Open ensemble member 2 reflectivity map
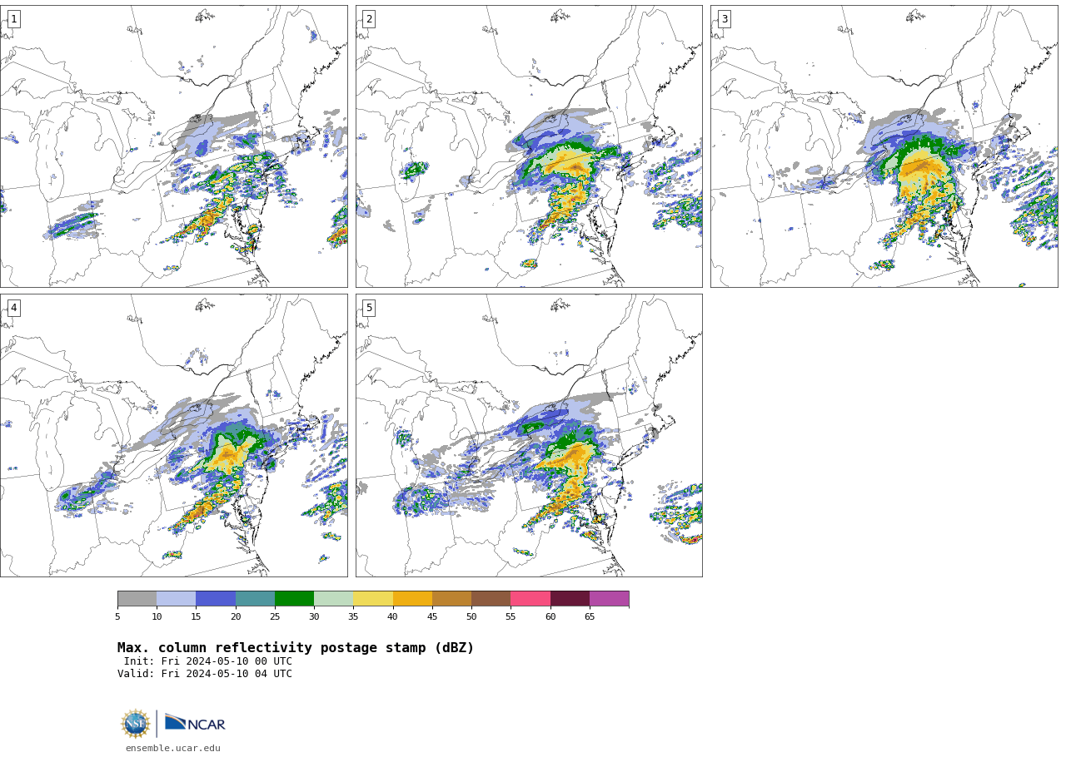Viewport: 1066px width, 757px height. (x=529, y=146)
